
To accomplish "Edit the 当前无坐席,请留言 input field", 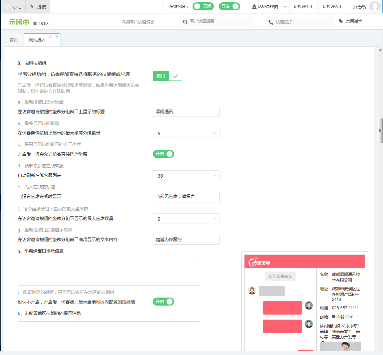I will coord(186,197).
